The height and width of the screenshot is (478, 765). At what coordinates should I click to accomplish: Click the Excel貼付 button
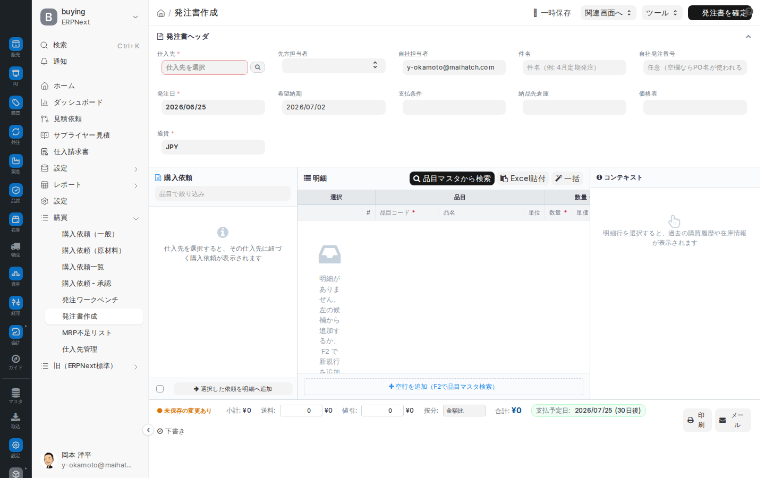click(x=523, y=178)
